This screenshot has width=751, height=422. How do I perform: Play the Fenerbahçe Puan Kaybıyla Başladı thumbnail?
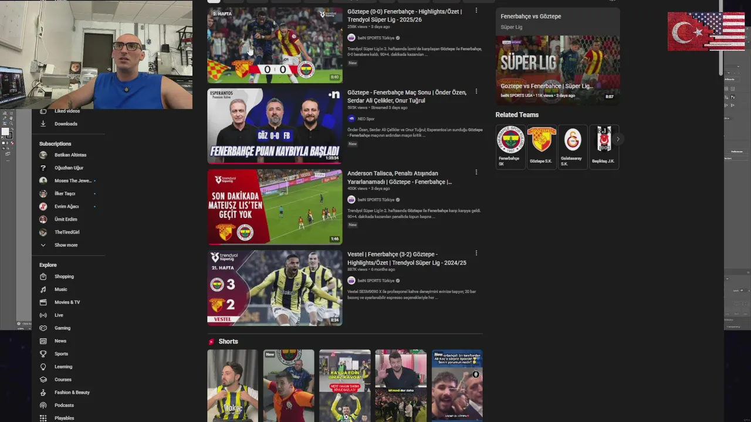[275, 126]
